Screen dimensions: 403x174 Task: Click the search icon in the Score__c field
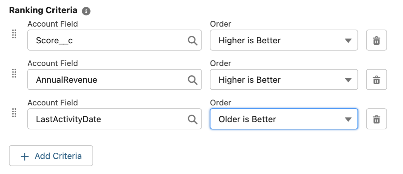click(x=193, y=41)
